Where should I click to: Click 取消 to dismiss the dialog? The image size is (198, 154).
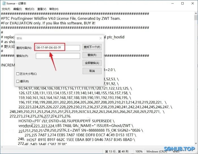(92, 71)
